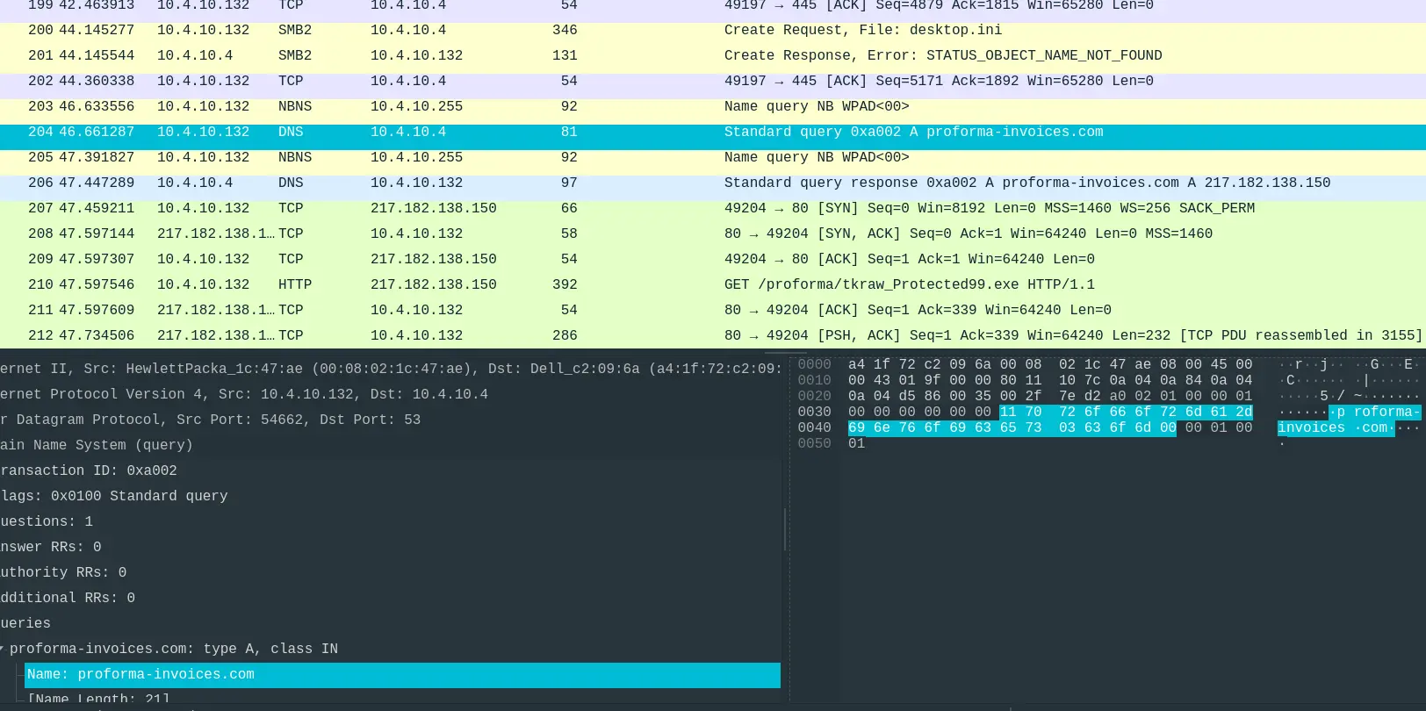Select the Transaction ID: 0xa002 field
This screenshot has height=711, width=1426.
88,470
